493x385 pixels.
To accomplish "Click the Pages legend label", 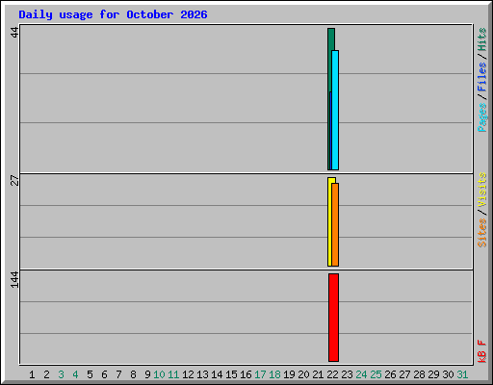I will pos(482,117).
